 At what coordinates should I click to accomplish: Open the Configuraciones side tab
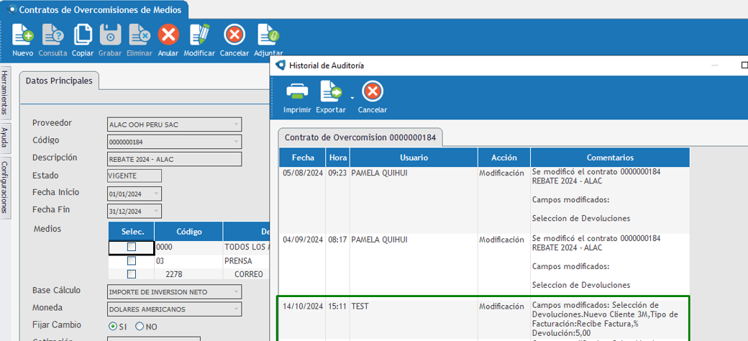click(x=5, y=187)
